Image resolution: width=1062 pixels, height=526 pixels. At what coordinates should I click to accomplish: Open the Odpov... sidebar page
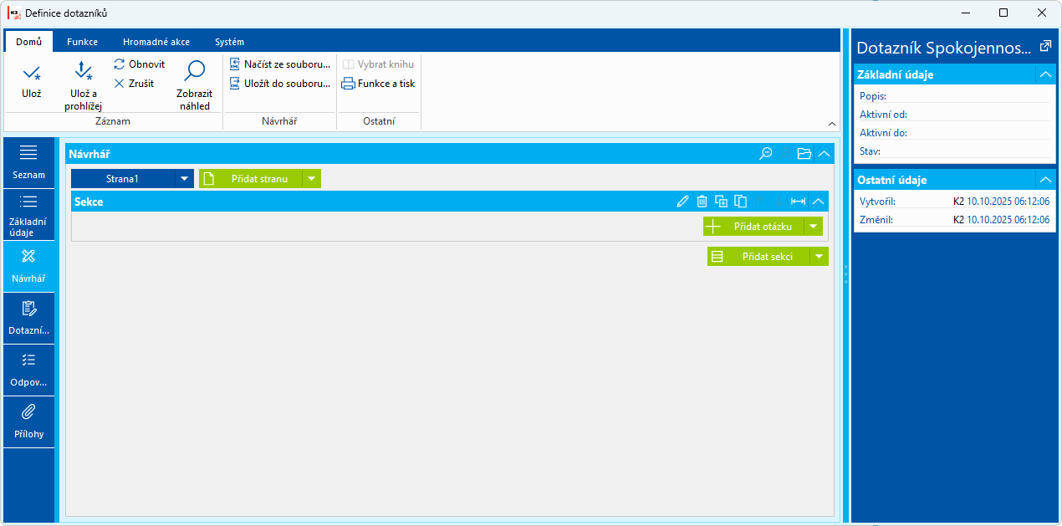click(x=29, y=370)
